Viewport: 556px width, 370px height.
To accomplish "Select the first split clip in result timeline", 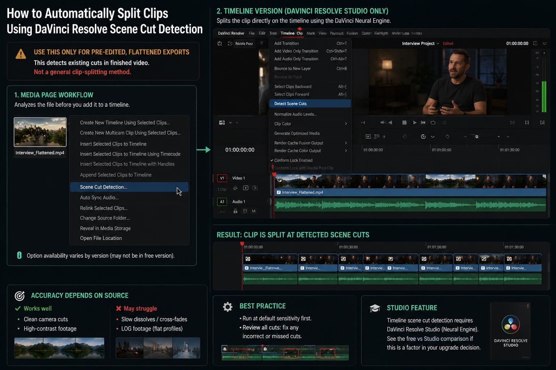I will [x=270, y=263].
